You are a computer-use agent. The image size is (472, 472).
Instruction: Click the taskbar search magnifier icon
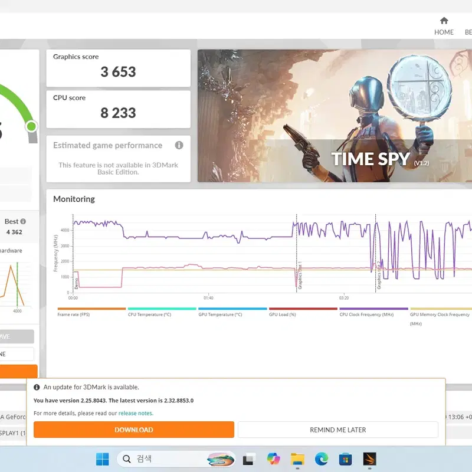point(127,459)
